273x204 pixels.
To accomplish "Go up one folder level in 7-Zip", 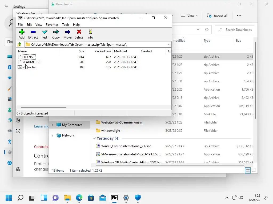I will 19,44.
